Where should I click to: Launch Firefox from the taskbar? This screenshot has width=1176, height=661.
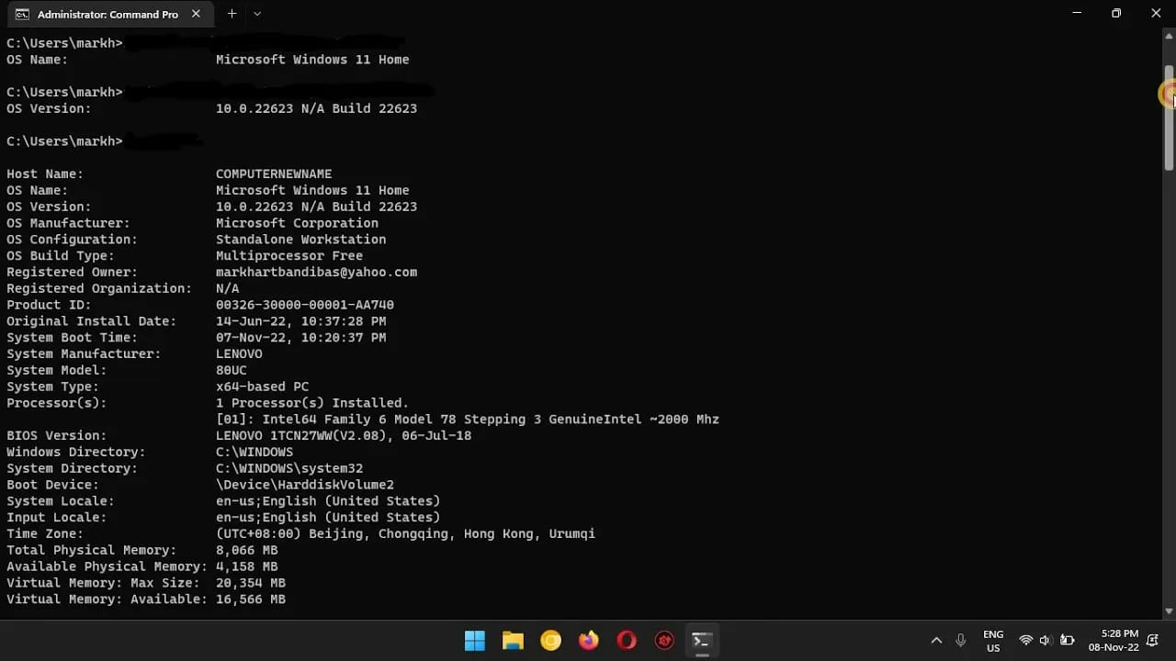(588, 640)
